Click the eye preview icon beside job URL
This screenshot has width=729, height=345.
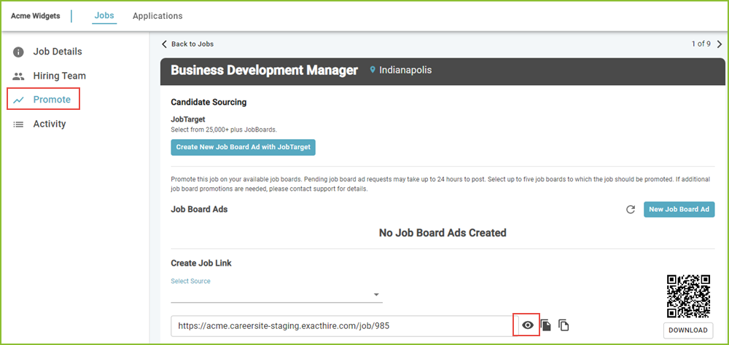pyautogui.click(x=527, y=325)
